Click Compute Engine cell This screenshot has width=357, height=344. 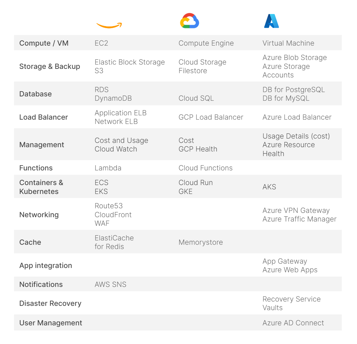point(206,43)
